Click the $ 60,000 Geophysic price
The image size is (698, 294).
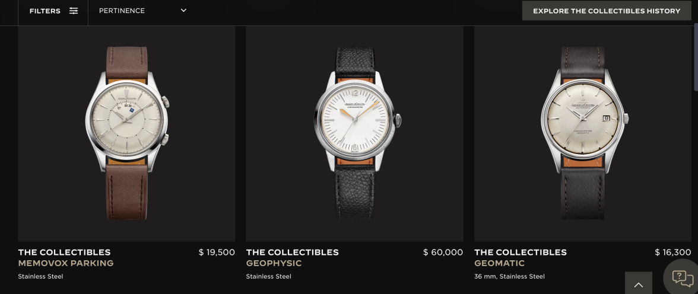[443, 252]
